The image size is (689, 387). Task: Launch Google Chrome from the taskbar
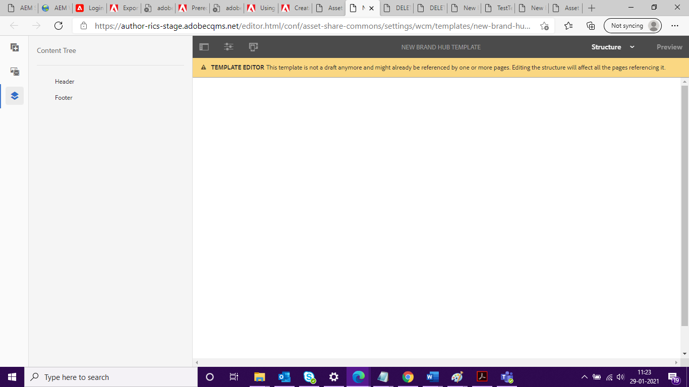click(408, 377)
